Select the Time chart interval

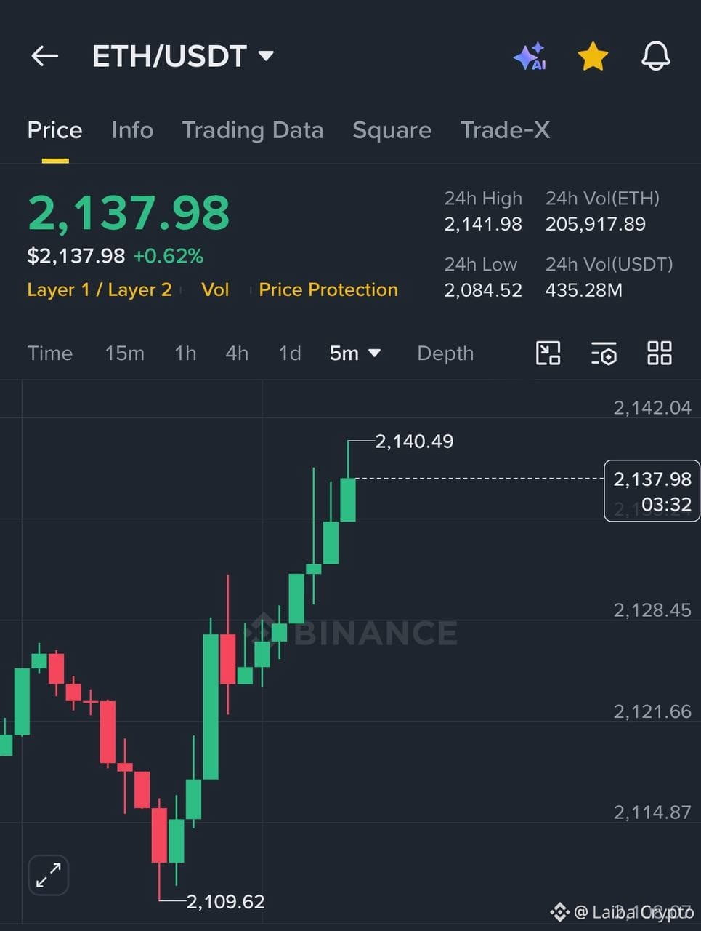point(50,353)
